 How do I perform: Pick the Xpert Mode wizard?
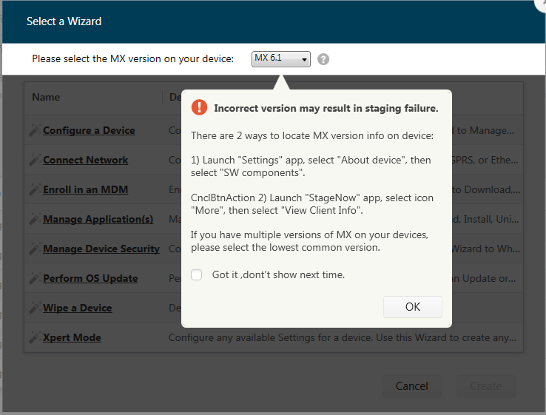(72, 337)
